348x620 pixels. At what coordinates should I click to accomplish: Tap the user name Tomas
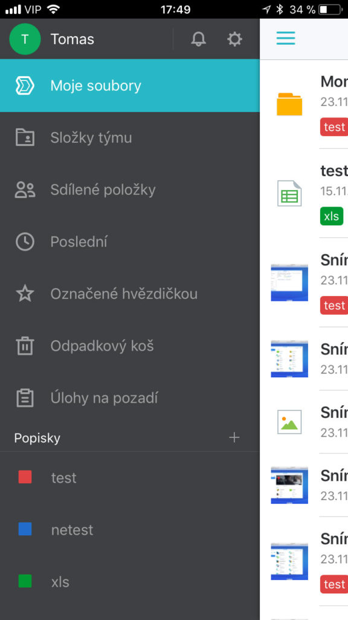(x=72, y=39)
